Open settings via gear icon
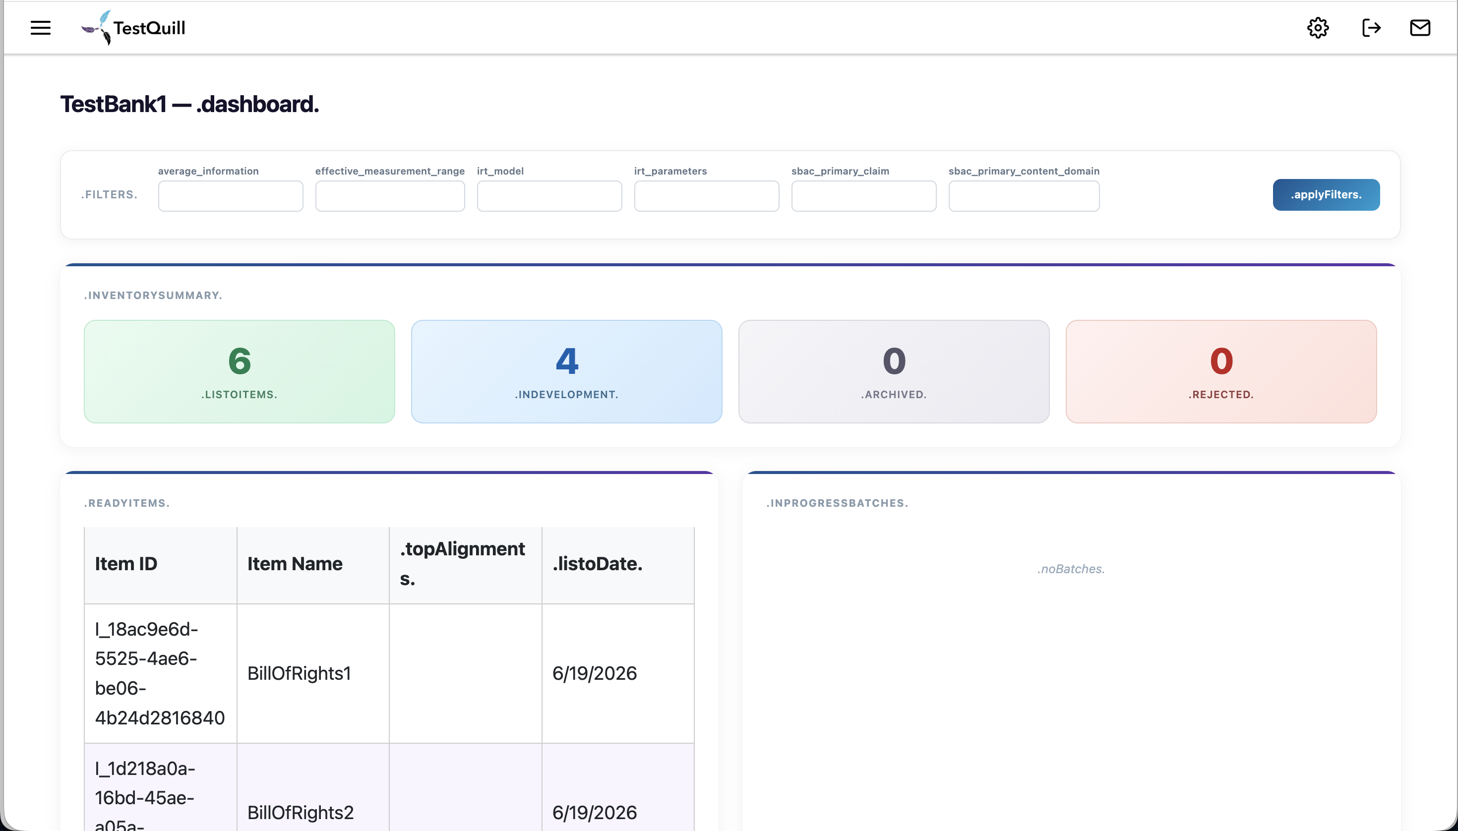Screen dimensions: 1458x831 [x=1318, y=27]
